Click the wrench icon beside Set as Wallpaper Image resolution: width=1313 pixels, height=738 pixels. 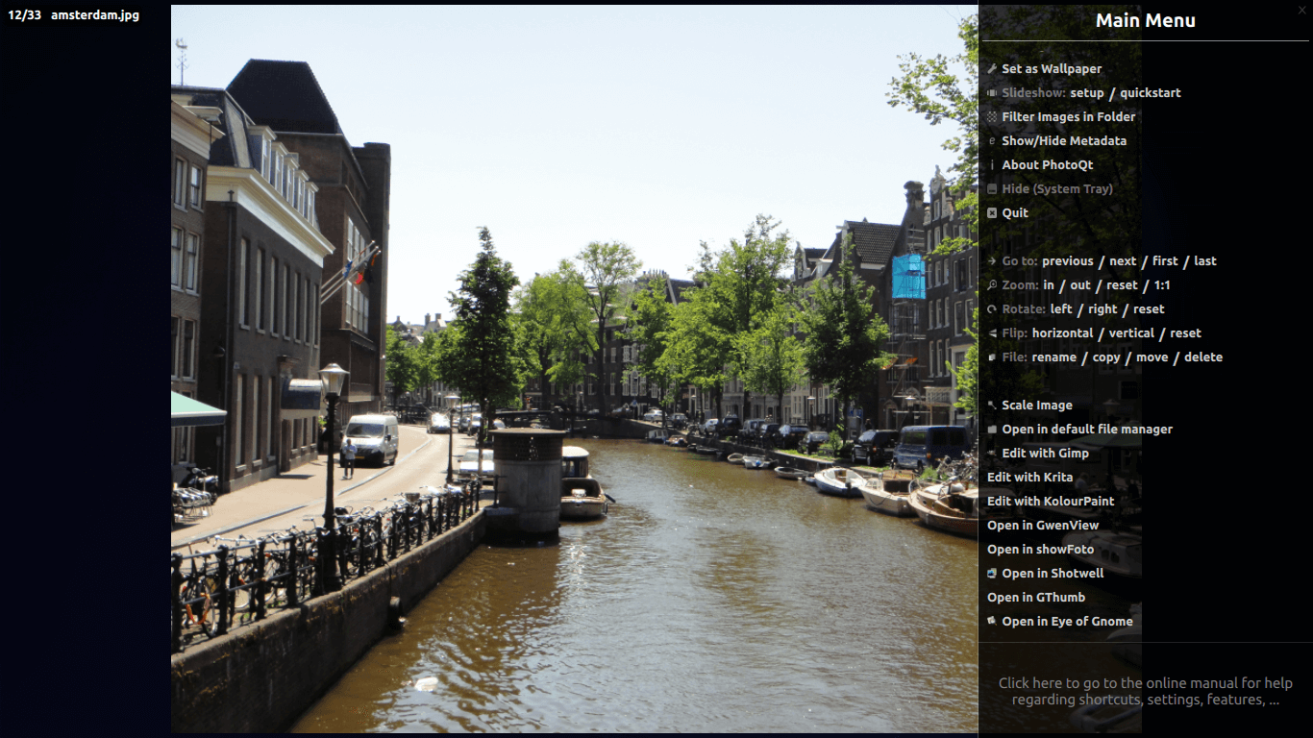pos(992,69)
